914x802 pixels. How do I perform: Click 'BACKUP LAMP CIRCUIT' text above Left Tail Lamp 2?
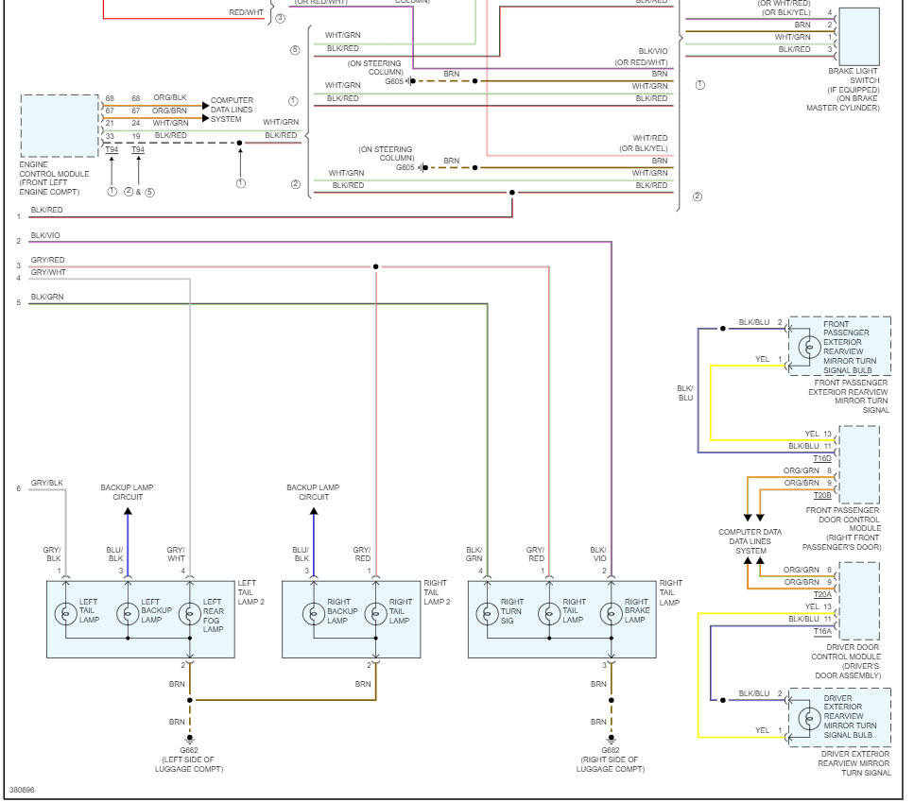(x=127, y=492)
